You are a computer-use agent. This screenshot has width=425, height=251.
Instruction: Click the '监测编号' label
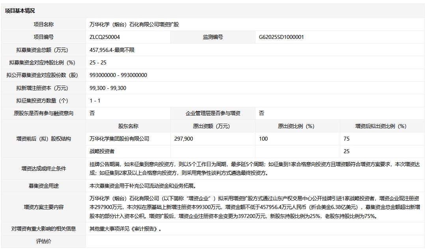click(x=213, y=37)
